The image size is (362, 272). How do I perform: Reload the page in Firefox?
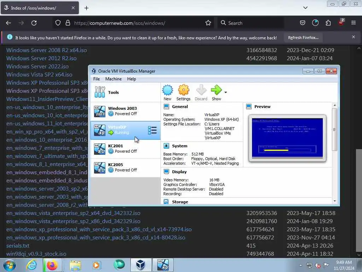34,23
